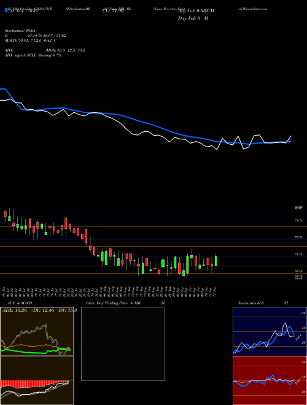Click the blue 12 Day SMA legend square
Viewport: 307px width, 405px height.
click(7, 10)
